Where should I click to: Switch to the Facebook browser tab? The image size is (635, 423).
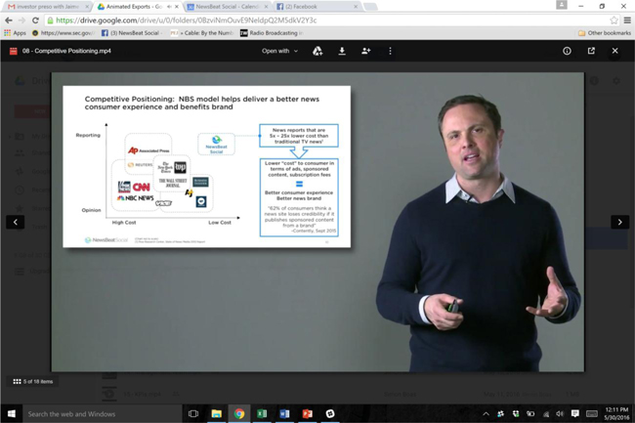[x=303, y=6]
